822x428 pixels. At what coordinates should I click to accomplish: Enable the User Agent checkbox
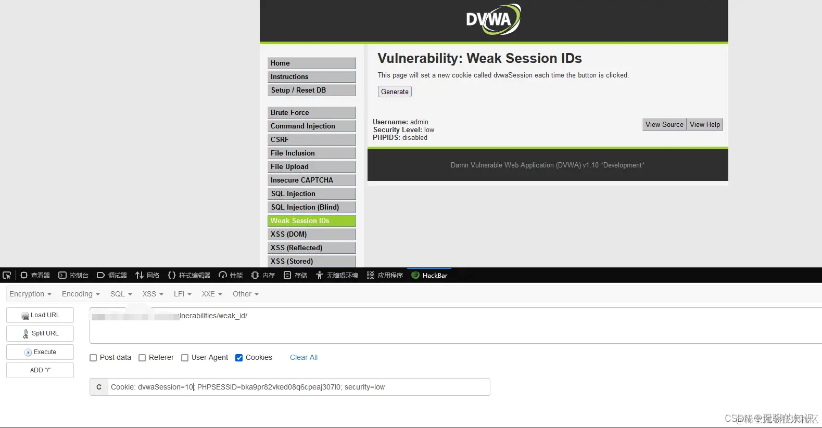point(185,358)
